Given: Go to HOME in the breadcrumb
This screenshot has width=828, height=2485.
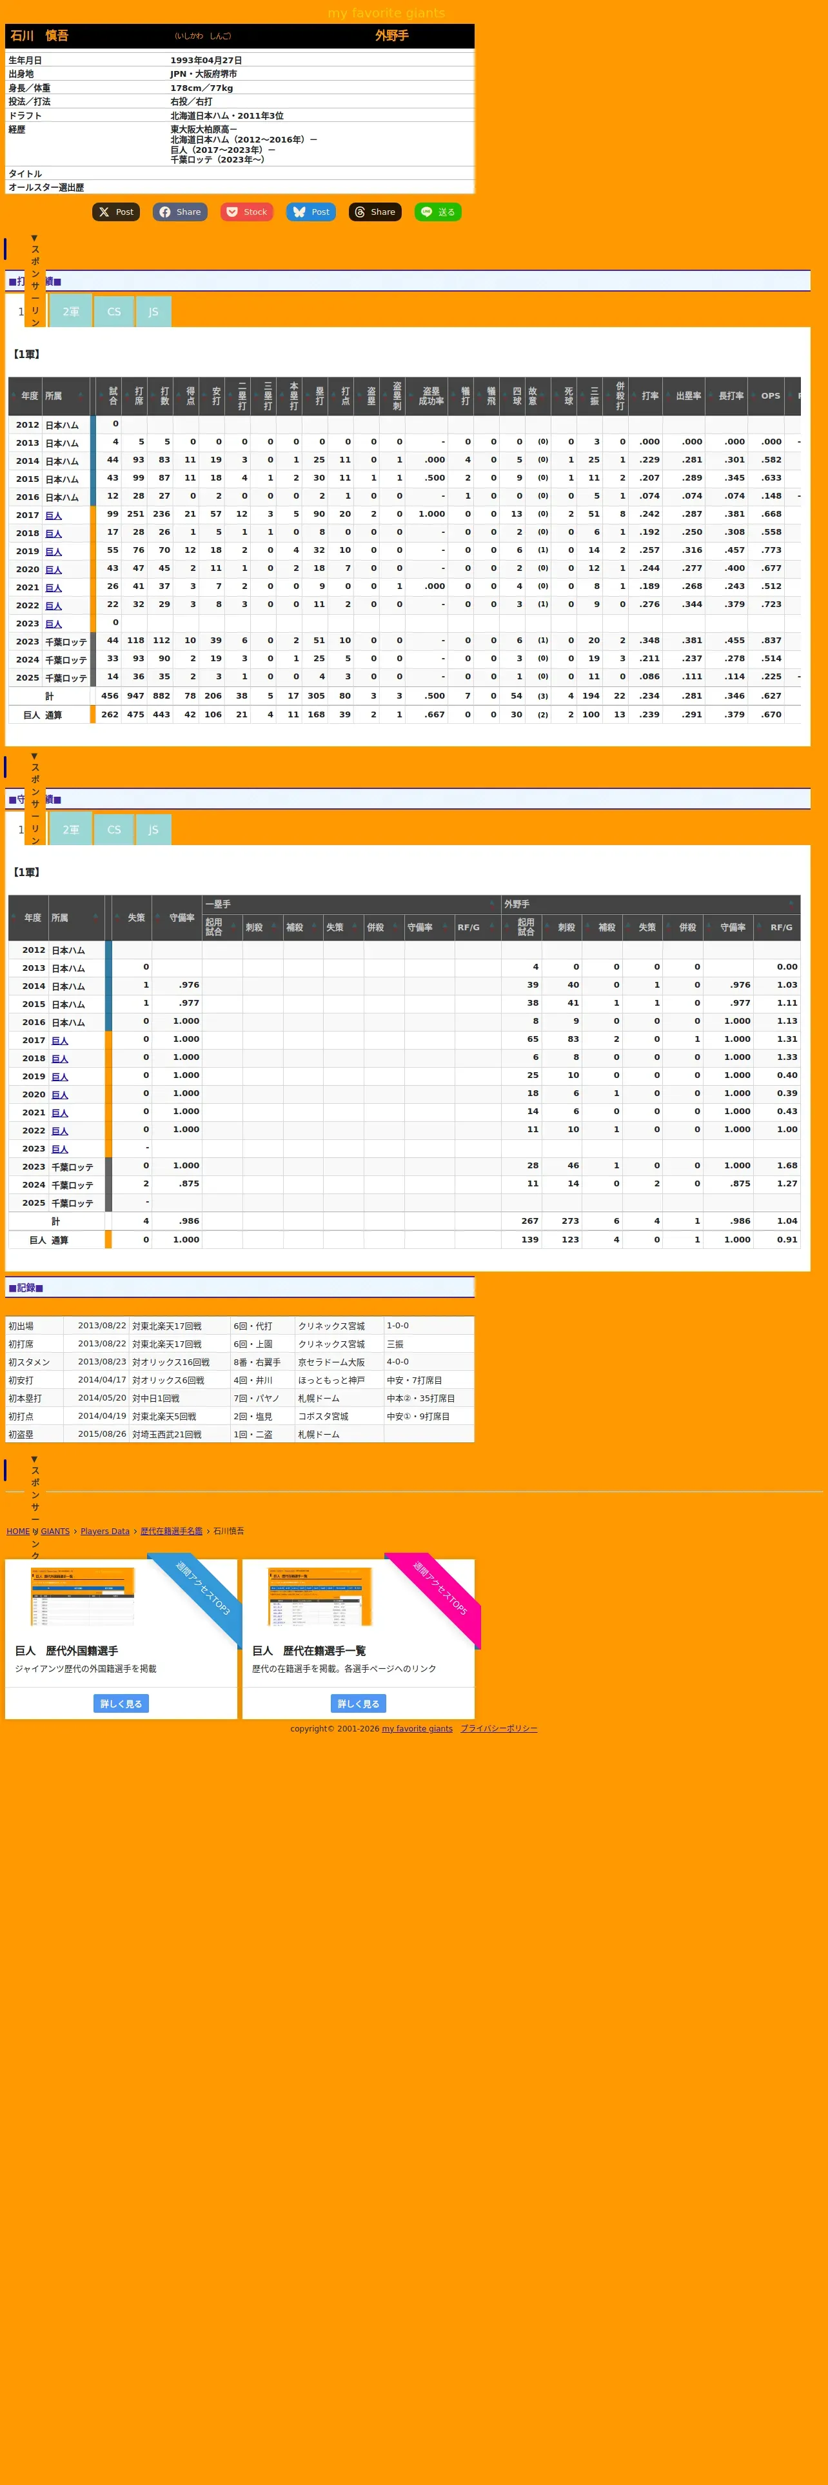Looking at the screenshot, I should pyautogui.click(x=17, y=1532).
